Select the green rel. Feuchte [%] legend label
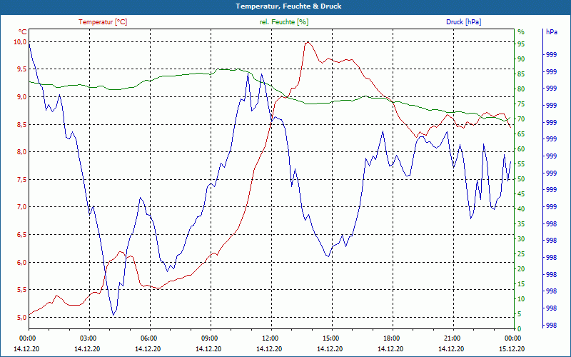571x357 pixels. (x=283, y=22)
